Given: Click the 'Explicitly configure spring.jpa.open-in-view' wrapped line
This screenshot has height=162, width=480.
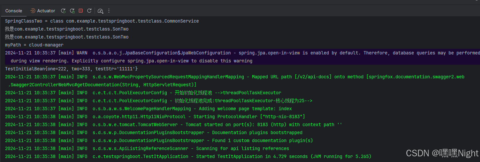Looking at the screenshot, I should point(131,61).
